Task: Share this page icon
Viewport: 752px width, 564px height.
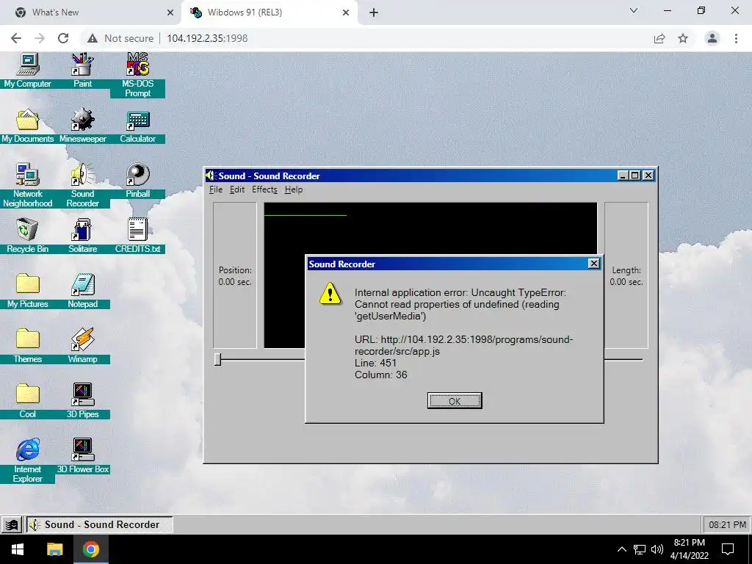Action: 659,38
